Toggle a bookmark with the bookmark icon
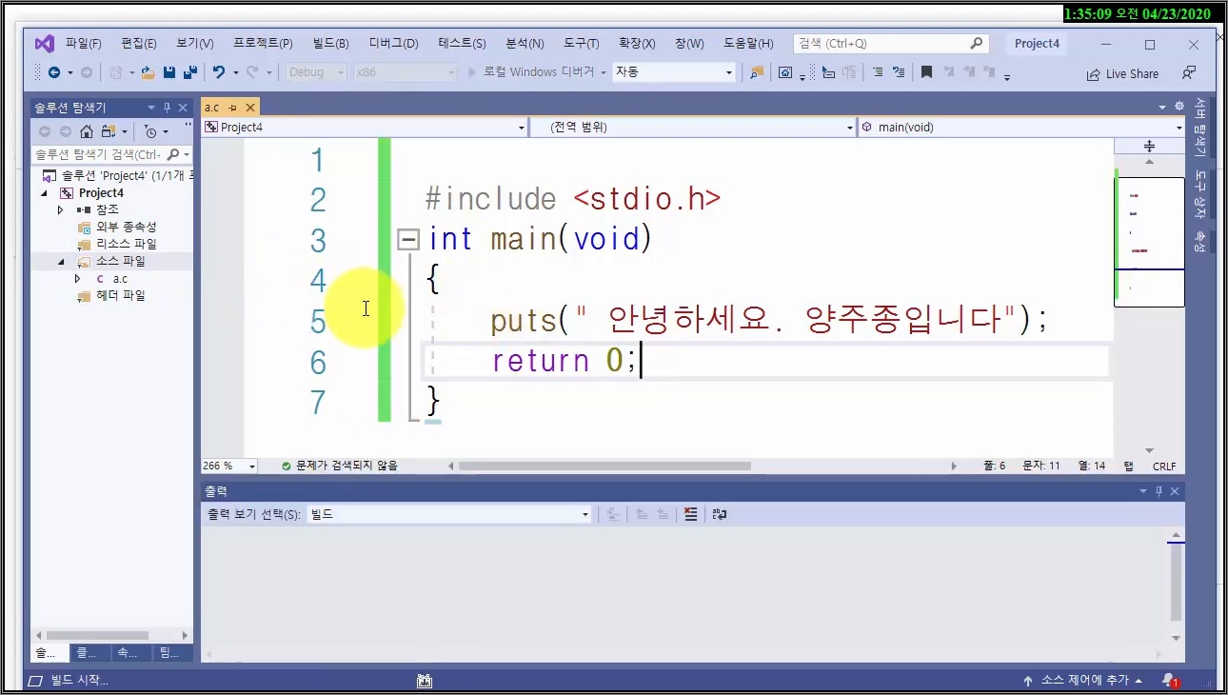The height and width of the screenshot is (695, 1228). point(926,72)
